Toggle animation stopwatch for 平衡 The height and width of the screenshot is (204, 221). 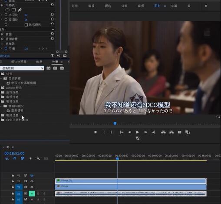point(6,48)
